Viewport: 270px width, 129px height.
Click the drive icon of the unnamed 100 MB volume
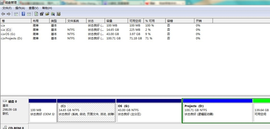tap(3, 26)
